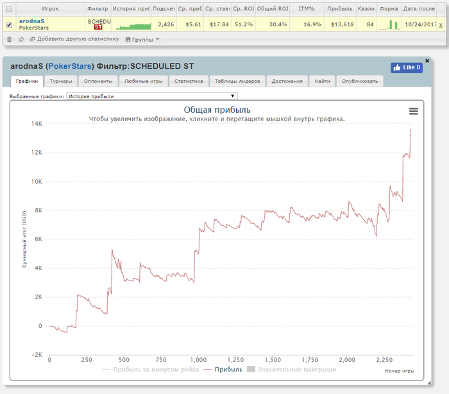The image size is (449, 394).
Task: Open the Таблицы лидеров tab
Action: tap(237, 81)
